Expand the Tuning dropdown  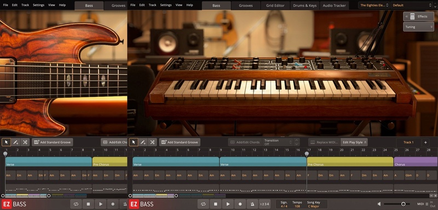[418, 27]
